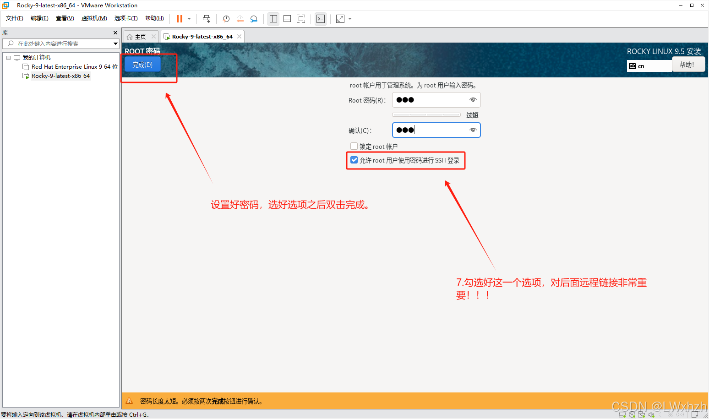Pause the virtual machine with the orange button

(x=180, y=19)
